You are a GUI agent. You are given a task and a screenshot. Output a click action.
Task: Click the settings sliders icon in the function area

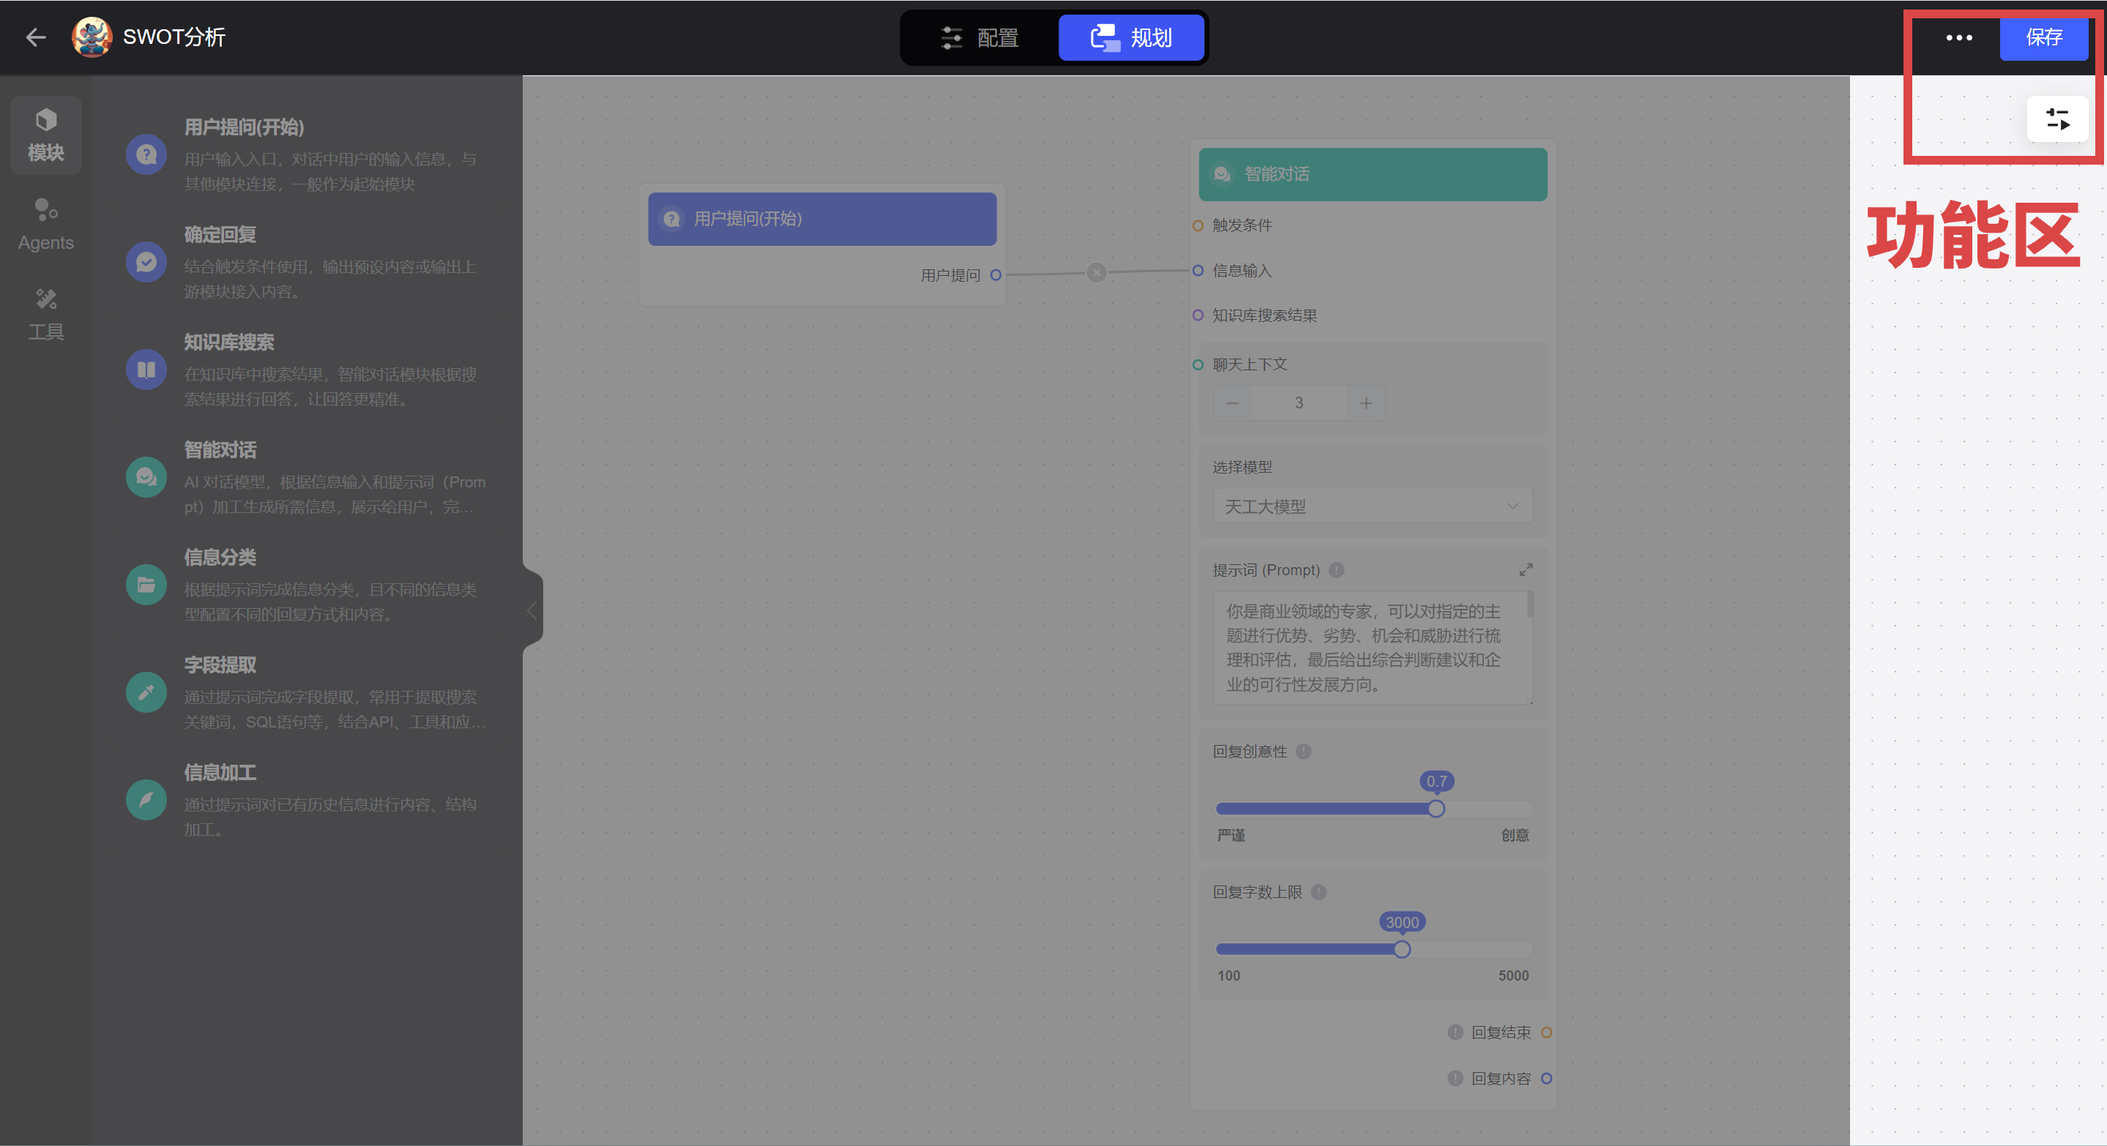[2057, 119]
